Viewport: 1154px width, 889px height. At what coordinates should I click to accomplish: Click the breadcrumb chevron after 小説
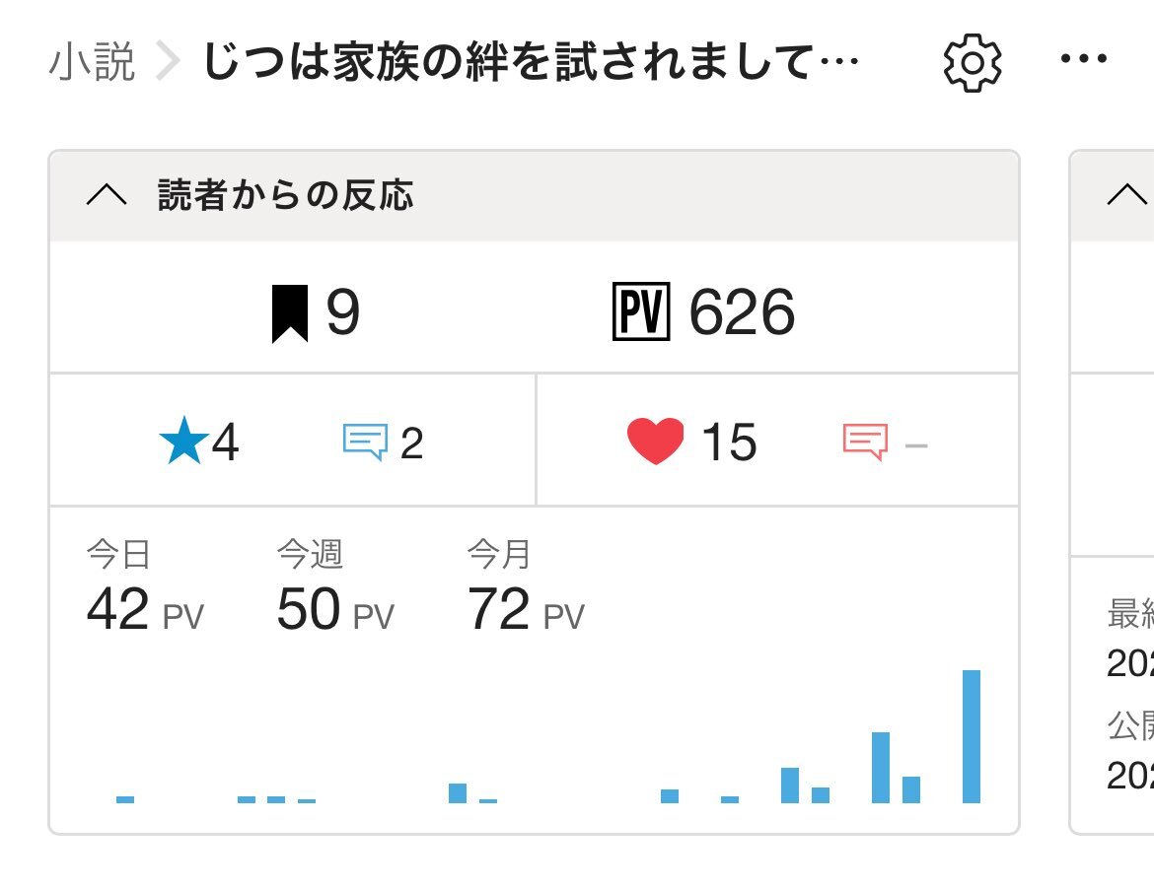169,61
